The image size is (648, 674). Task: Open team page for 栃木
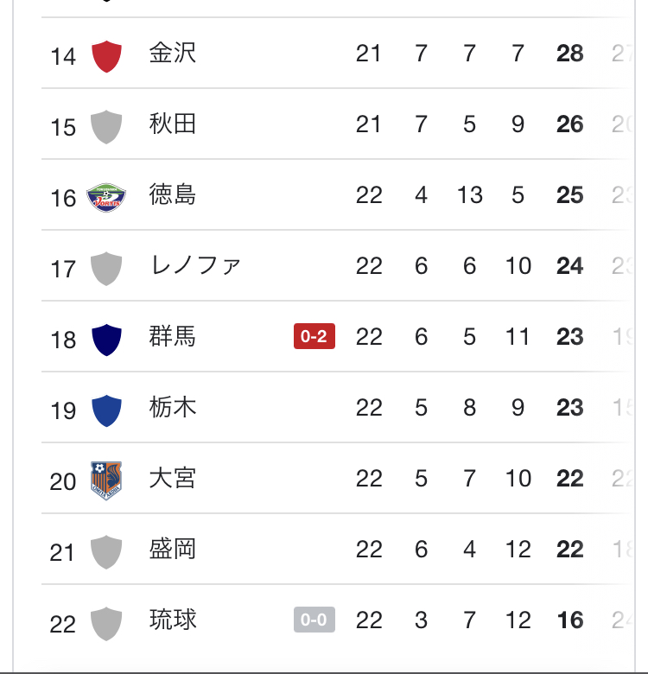(173, 408)
